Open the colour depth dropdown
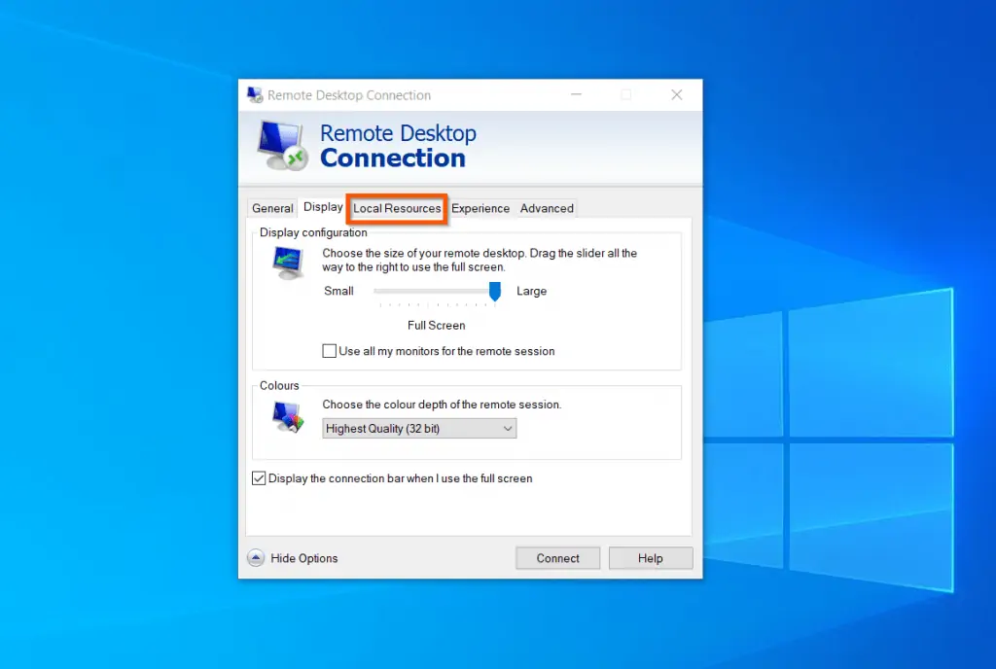The width and height of the screenshot is (996, 669). [x=418, y=428]
